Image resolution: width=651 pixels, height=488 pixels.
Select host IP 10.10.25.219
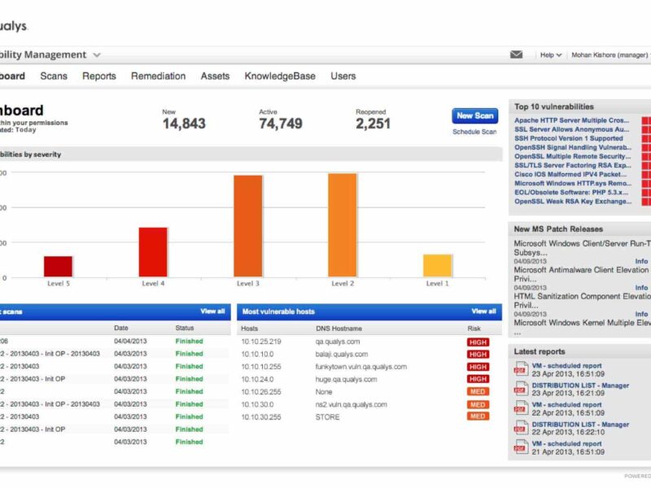click(x=261, y=342)
